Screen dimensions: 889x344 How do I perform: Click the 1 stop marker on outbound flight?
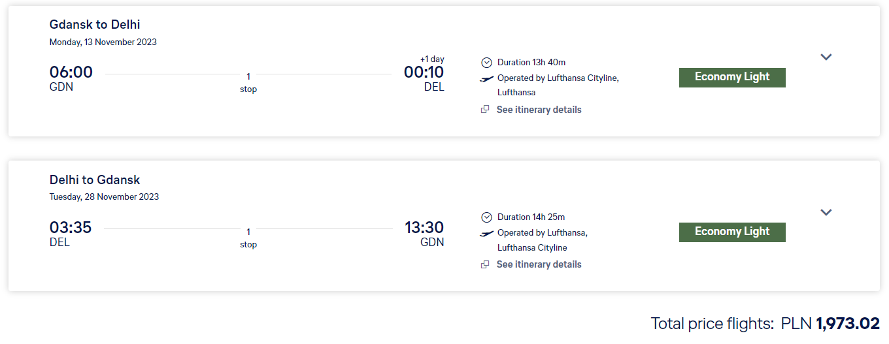(248, 83)
